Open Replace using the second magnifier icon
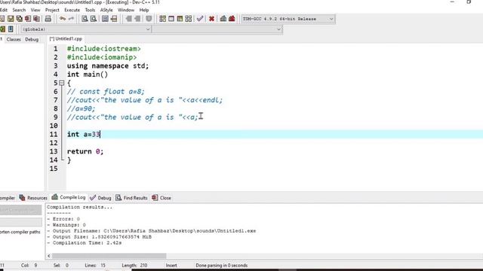This screenshot has width=483, height=271. [94, 19]
